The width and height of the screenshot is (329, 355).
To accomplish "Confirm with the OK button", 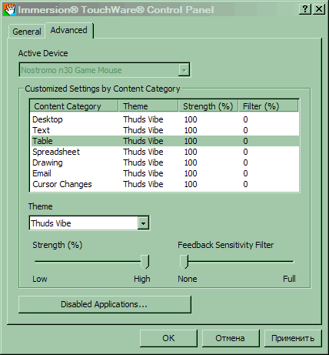I will pyautogui.click(x=168, y=338).
